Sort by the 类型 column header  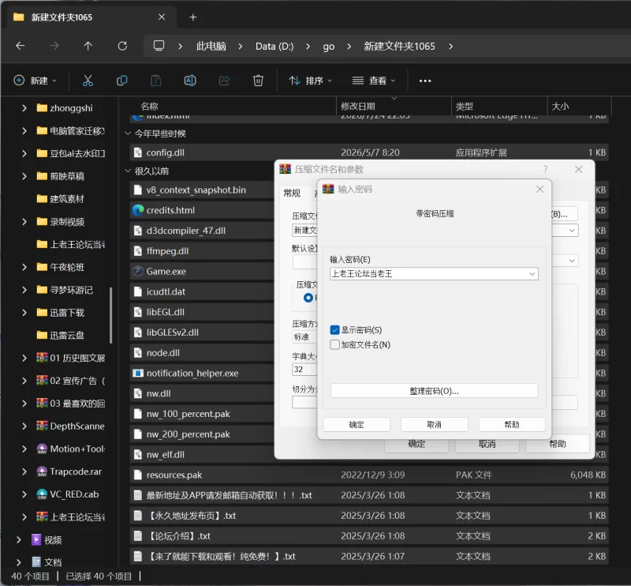click(464, 107)
